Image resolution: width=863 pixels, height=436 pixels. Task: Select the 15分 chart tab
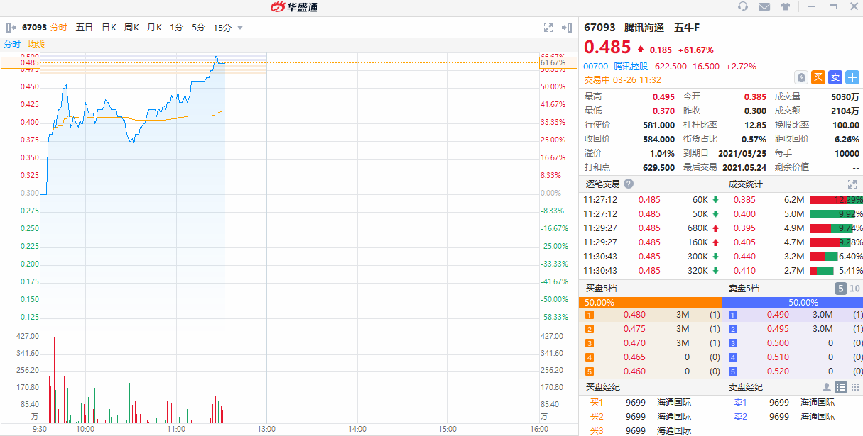pyautogui.click(x=222, y=28)
